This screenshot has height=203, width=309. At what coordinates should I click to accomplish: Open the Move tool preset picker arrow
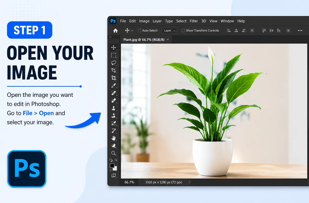point(132,31)
